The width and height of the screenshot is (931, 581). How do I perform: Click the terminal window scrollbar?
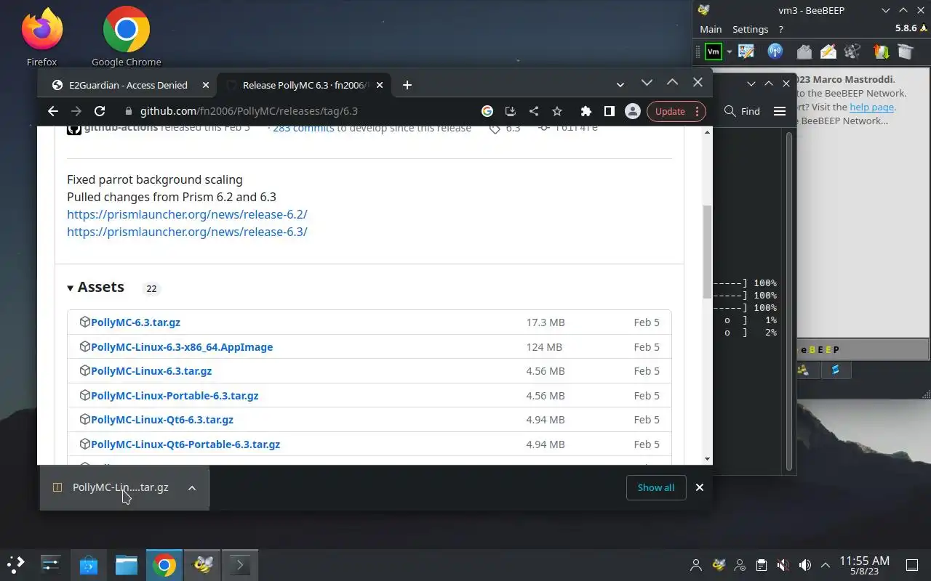tap(790, 301)
